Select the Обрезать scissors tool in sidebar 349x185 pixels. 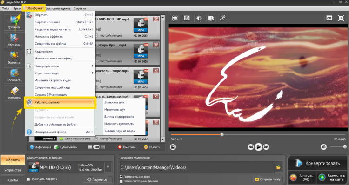tap(14, 40)
